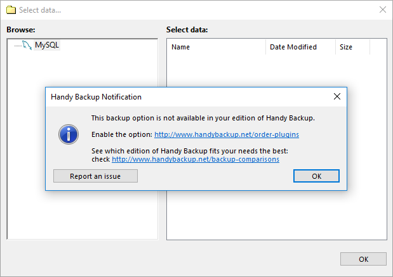The height and width of the screenshot is (277, 393).
Task: Click the MySQL dolphin icon in Browse tree
Action: click(27, 45)
